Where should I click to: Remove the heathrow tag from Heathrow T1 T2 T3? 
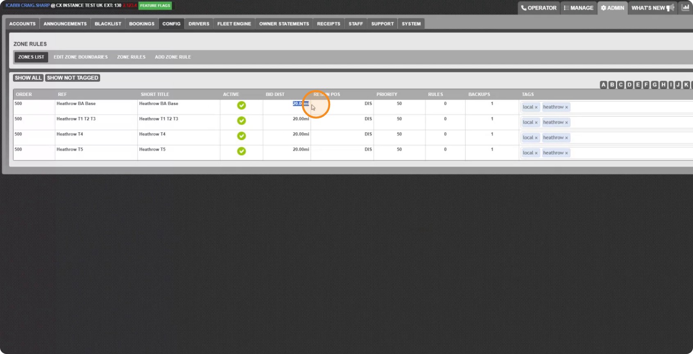pos(566,123)
